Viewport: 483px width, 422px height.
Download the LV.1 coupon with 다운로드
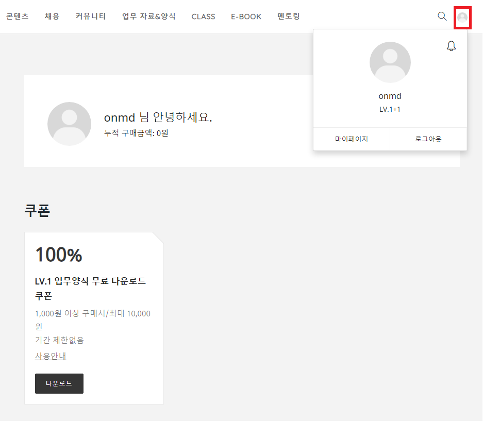coord(59,383)
